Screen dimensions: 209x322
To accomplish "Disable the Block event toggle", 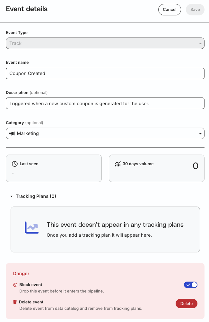I will (190, 285).
